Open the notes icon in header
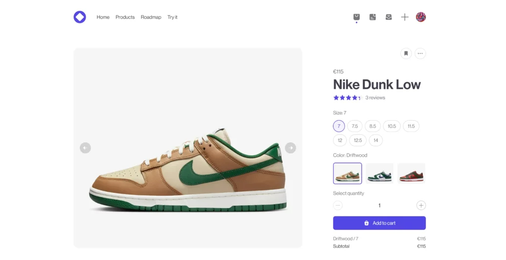Screen dimensions: 506x260 coord(373,17)
